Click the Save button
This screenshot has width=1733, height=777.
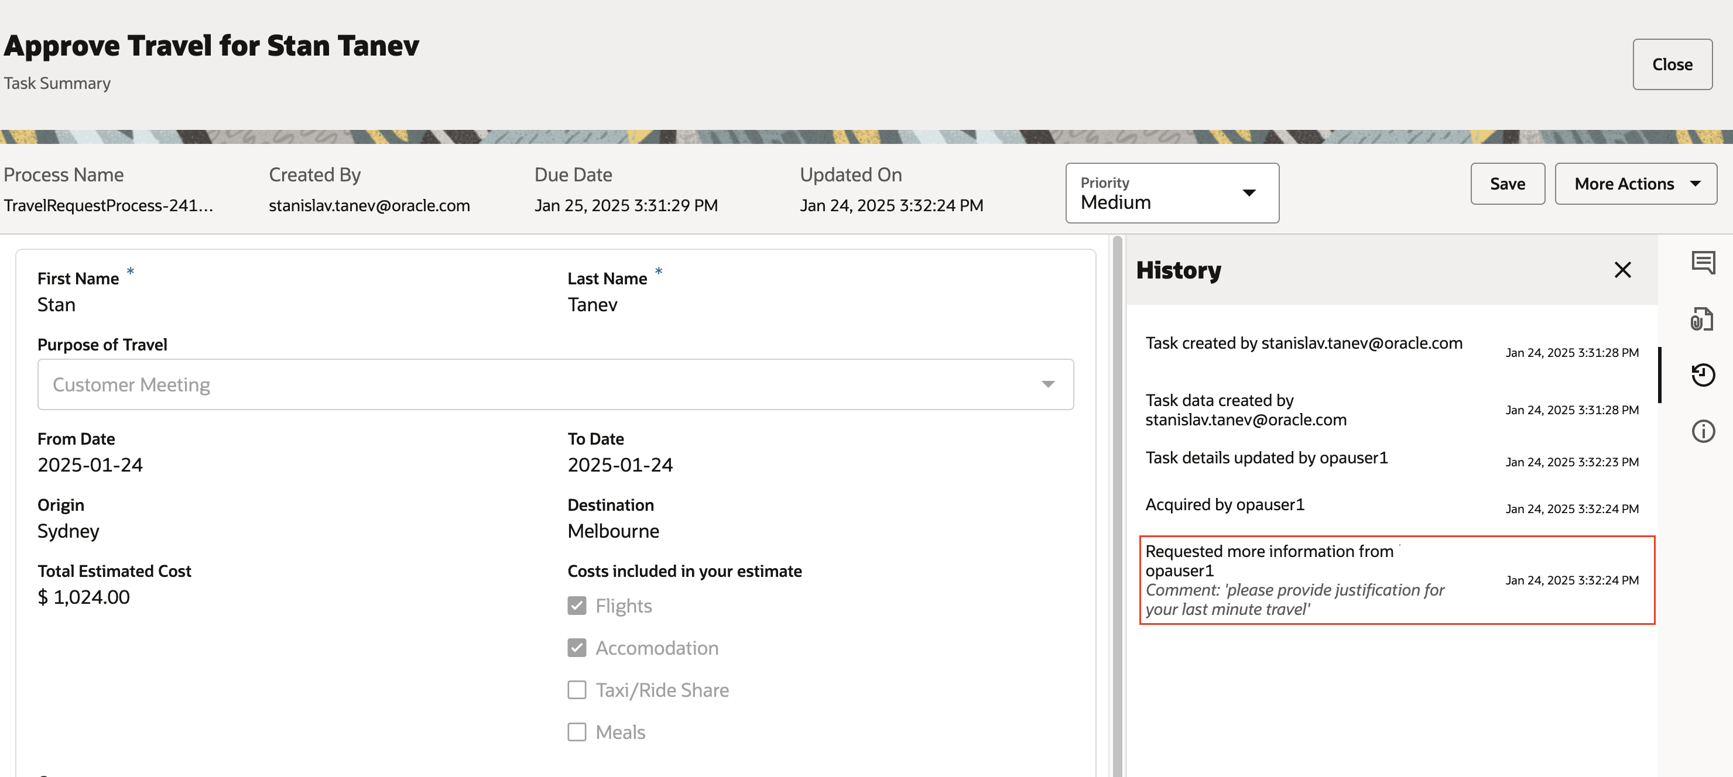click(x=1508, y=184)
